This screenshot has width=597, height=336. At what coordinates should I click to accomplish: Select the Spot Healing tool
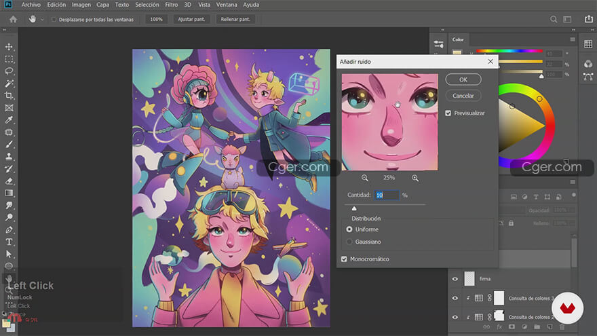pyautogui.click(x=9, y=132)
